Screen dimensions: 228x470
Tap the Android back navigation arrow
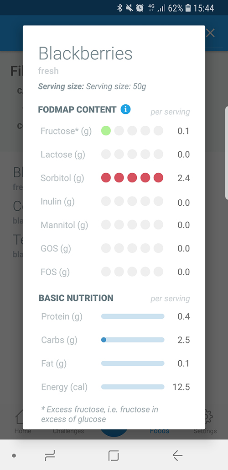177,456
